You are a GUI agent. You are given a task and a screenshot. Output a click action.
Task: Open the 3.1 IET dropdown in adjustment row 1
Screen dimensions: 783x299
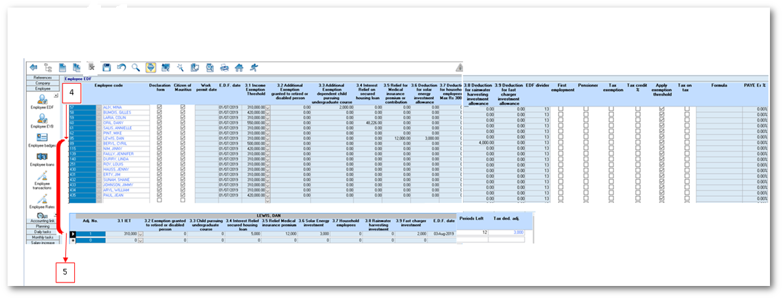(x=141, y=234)
